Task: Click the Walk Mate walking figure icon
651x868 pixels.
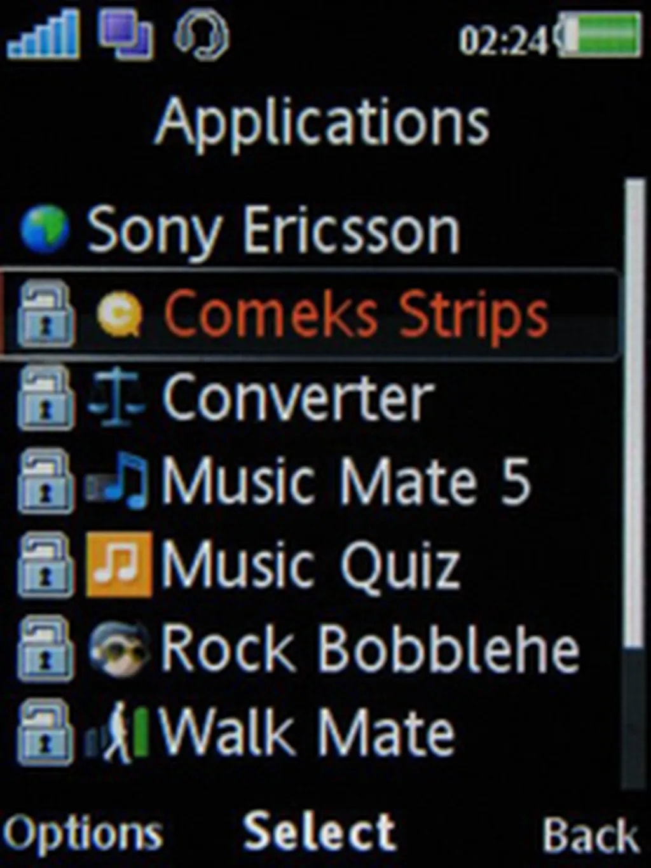Action: (118, 732)
